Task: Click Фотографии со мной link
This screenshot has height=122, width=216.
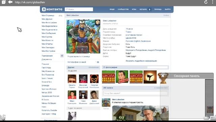Action: (77, 62)
